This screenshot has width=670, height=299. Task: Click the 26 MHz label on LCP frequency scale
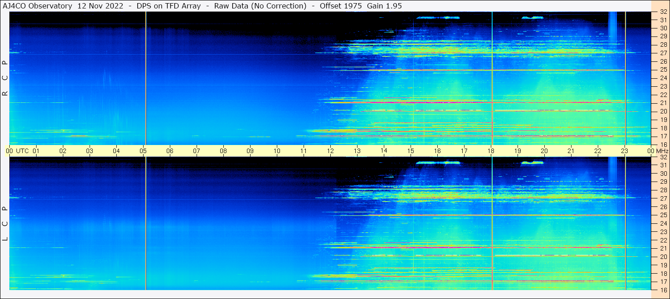663,207
